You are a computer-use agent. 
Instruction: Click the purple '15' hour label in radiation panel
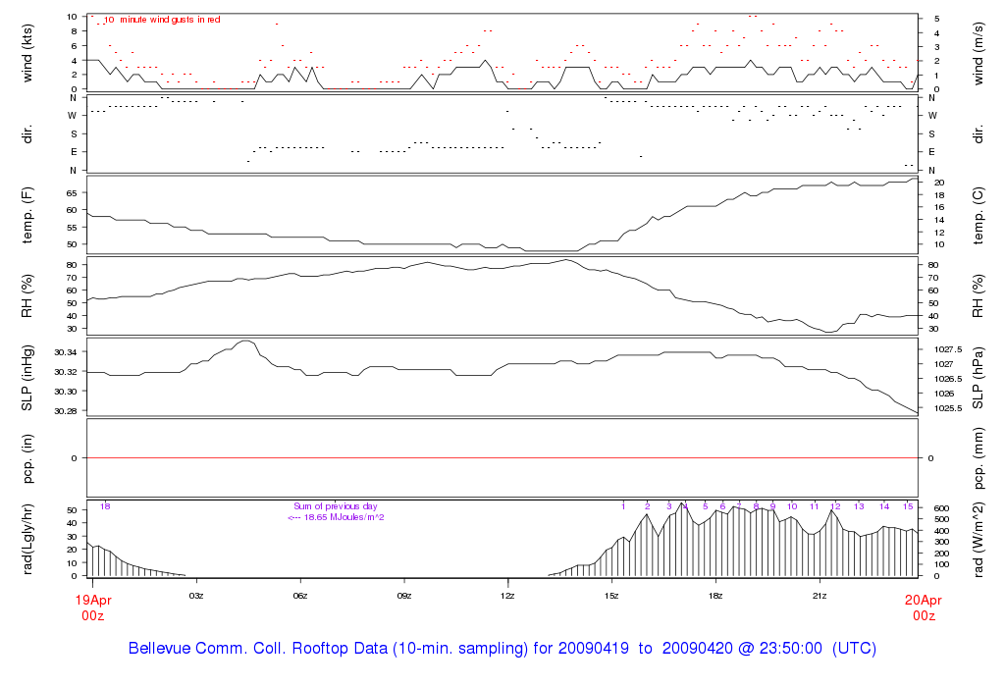click(908, 506)
